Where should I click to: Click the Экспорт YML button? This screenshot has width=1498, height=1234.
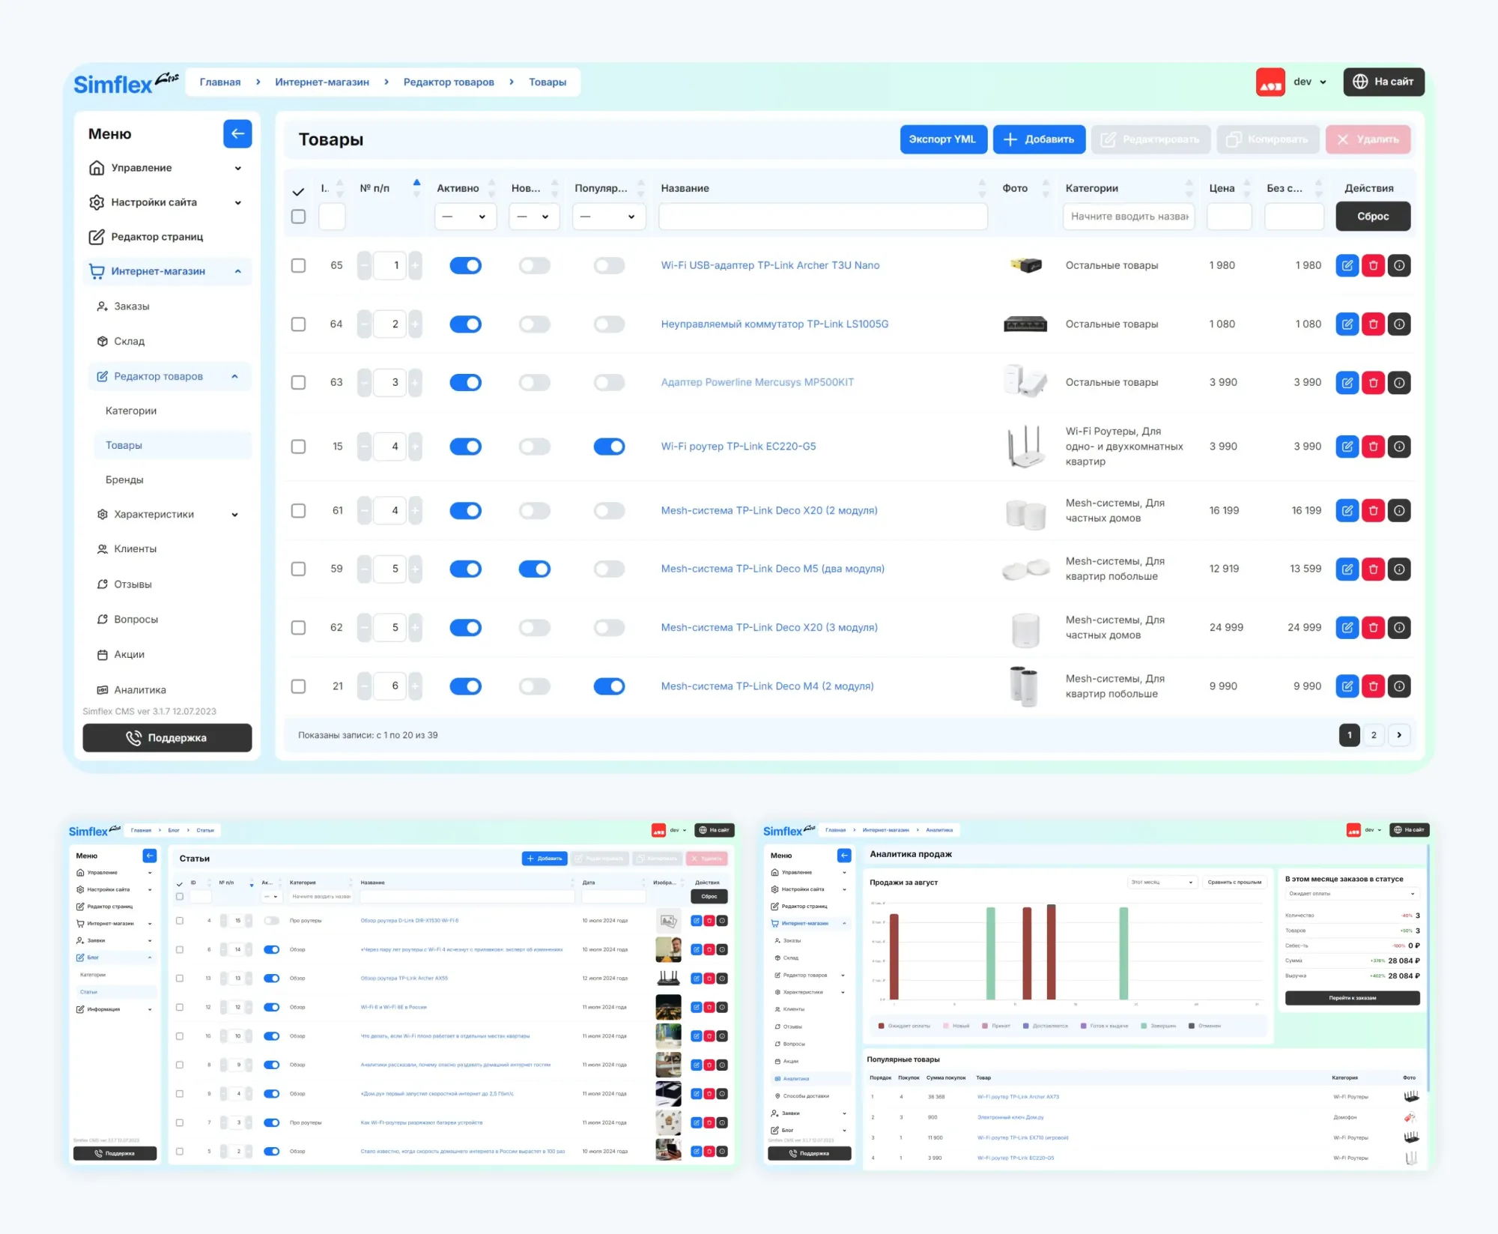point(943,139)
